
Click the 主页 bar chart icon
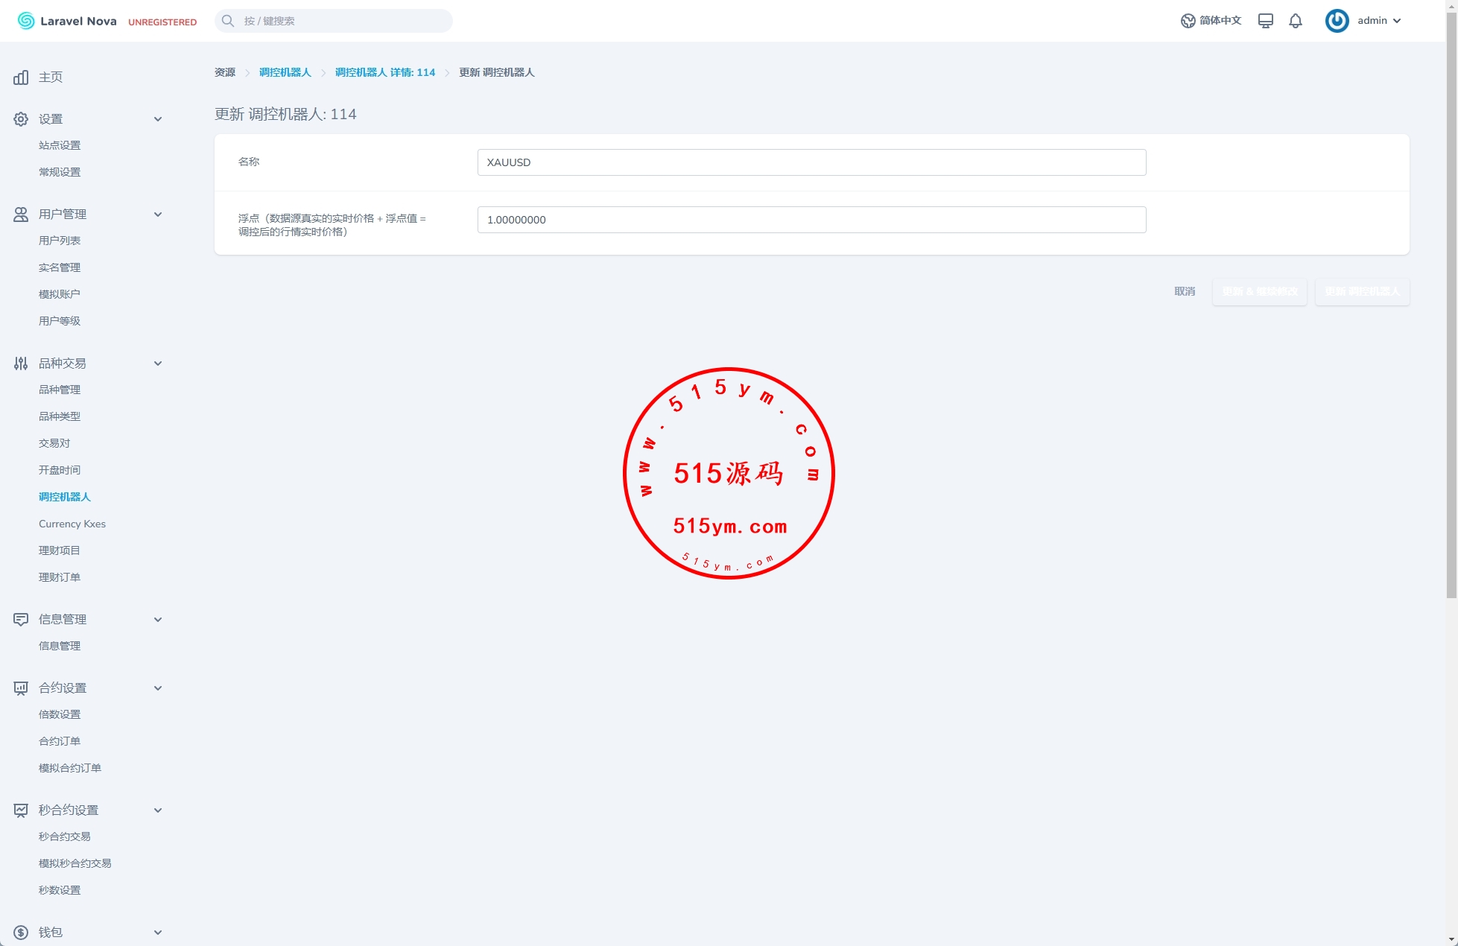(x=21, y=77)
